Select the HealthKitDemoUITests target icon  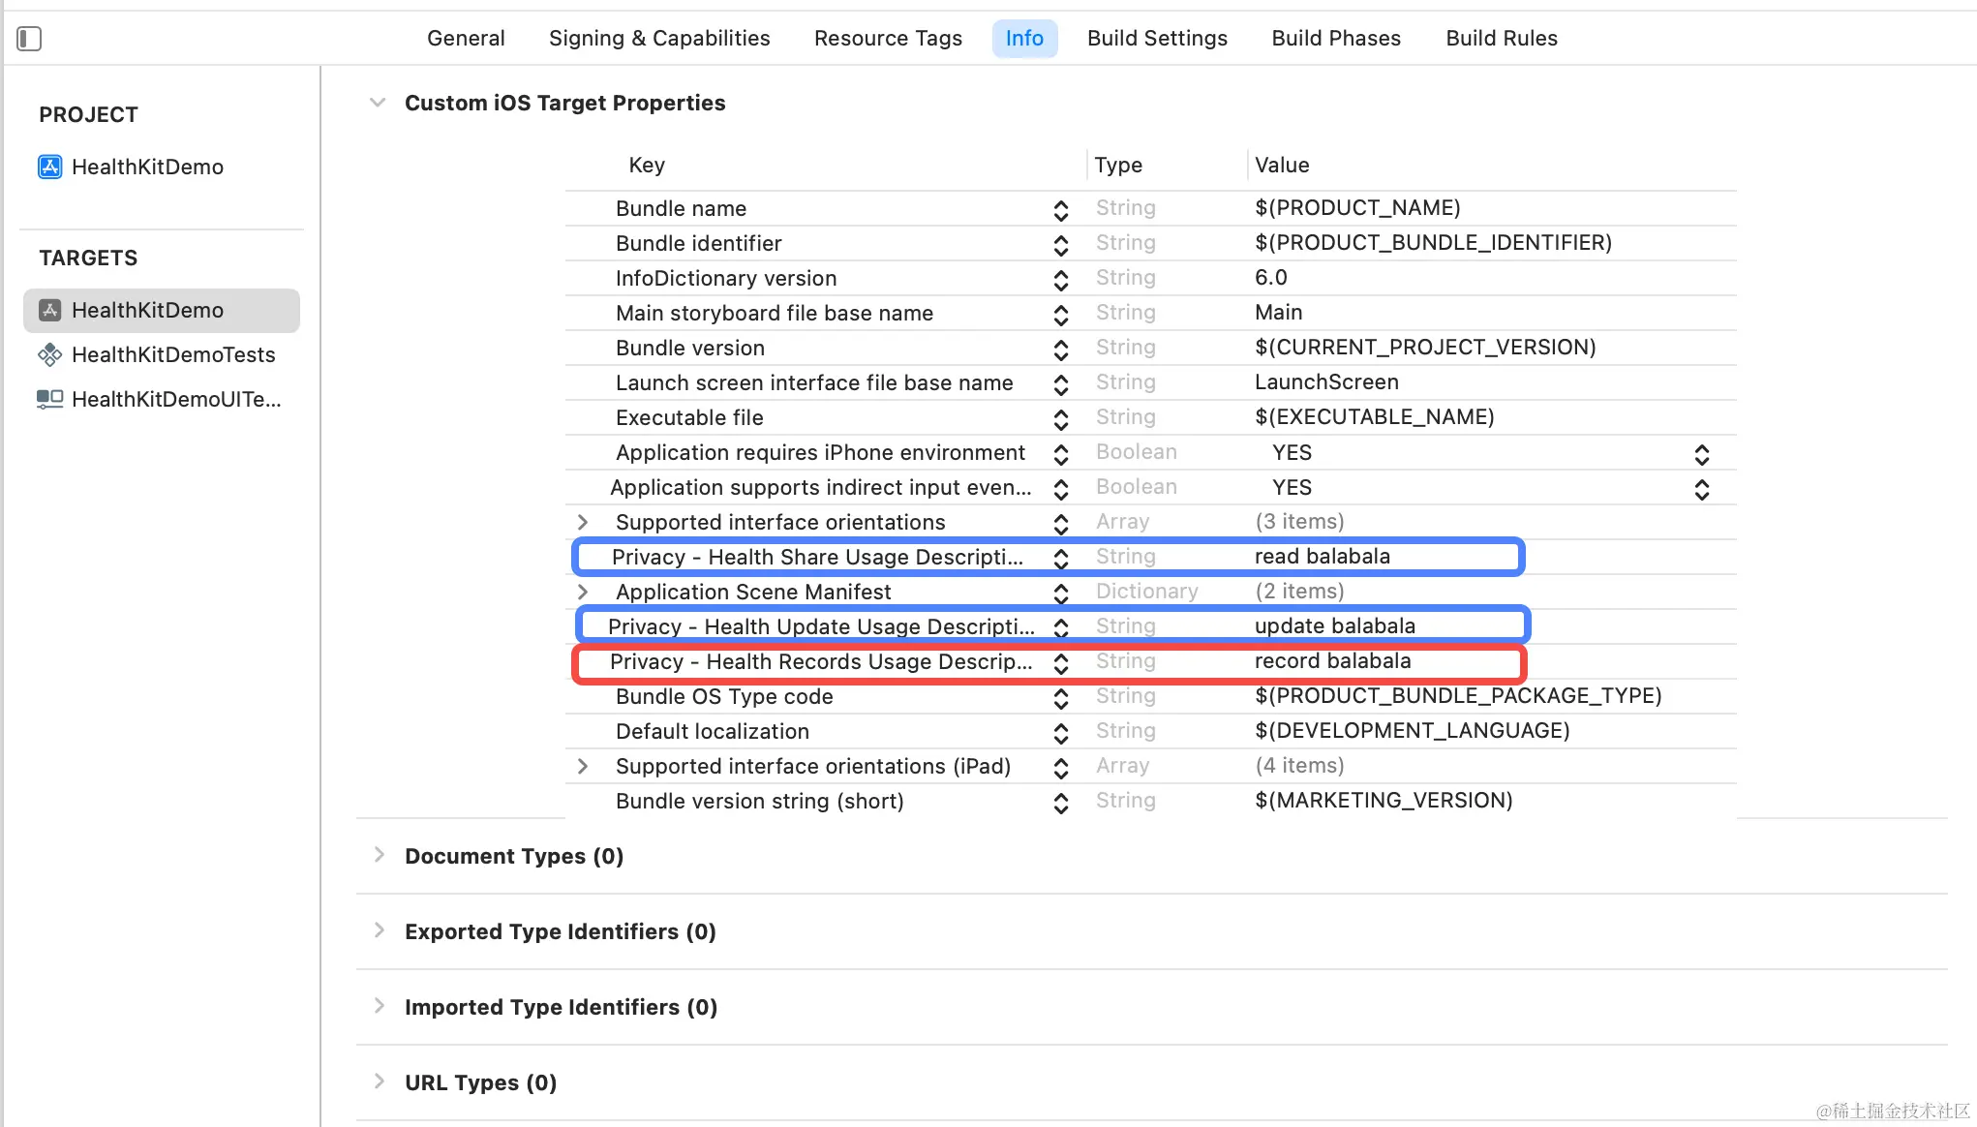pos(49,399)
